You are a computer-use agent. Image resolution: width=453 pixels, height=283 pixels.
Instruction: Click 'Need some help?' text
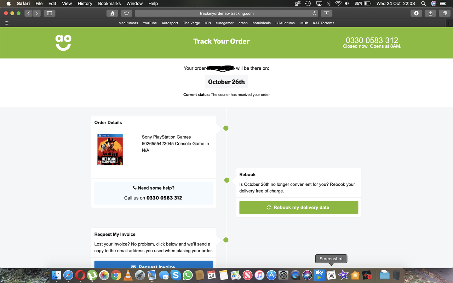(156, 188)
